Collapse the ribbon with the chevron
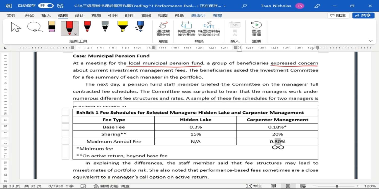Viewport: 379px width, 189px height. (370, 41)
